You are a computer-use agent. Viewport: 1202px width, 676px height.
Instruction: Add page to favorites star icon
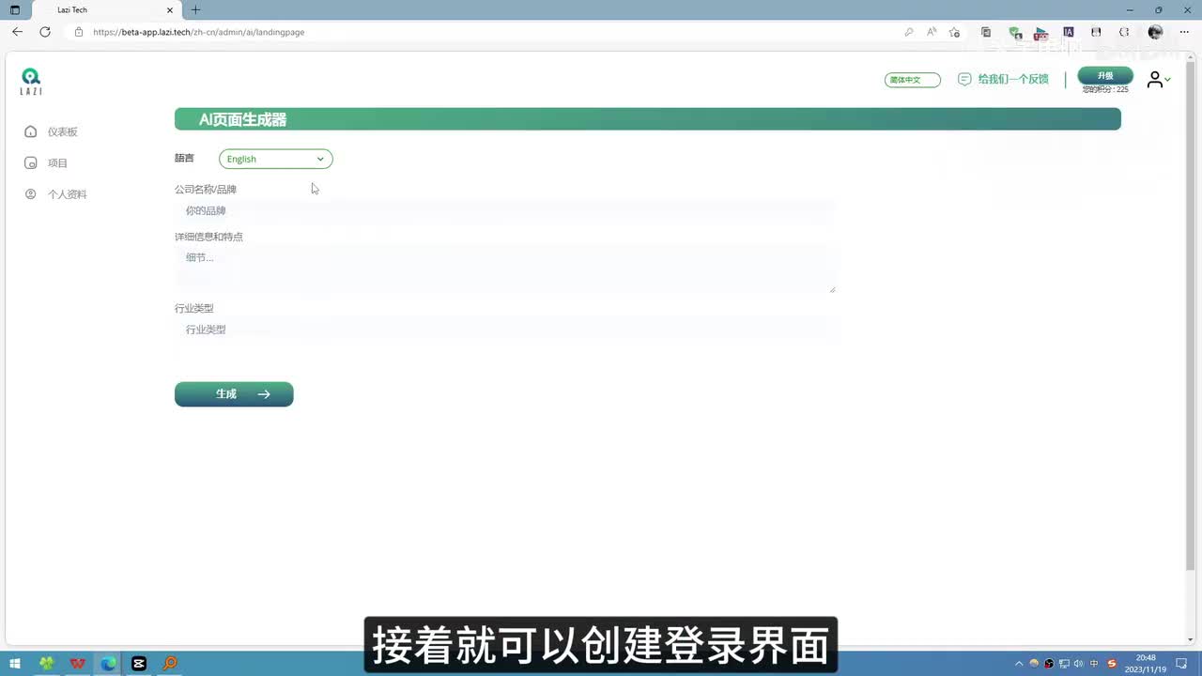pyautogui.click(x=955, y=32)
